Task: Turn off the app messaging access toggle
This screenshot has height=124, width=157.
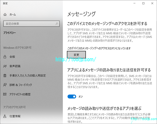Action: tap(72, 97)
